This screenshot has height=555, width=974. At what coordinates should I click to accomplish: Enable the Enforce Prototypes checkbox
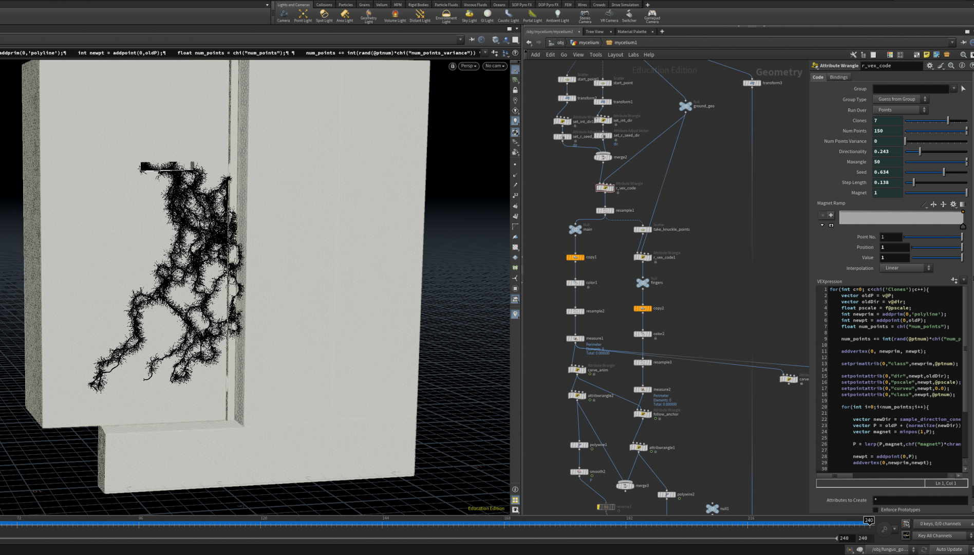pyautogui.click(x=876, y=510)
